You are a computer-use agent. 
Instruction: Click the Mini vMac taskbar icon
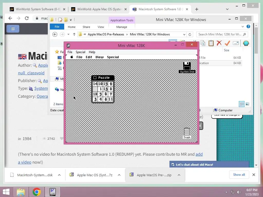(x=53, y=192)
